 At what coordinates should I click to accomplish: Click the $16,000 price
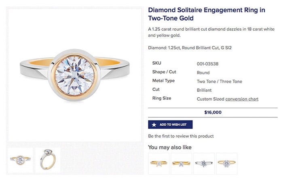click(x=213, y=112)
